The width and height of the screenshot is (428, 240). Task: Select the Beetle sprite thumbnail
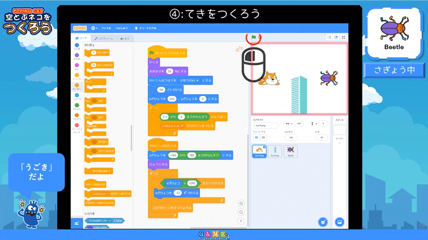tap(290, 151)
